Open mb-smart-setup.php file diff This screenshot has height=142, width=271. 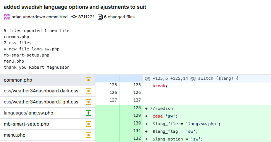click(48, 124)
